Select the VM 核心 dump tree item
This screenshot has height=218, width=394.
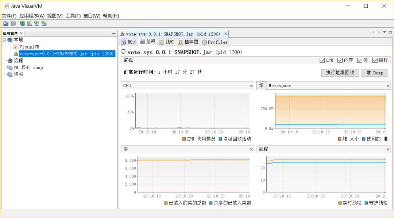point(28,68)
